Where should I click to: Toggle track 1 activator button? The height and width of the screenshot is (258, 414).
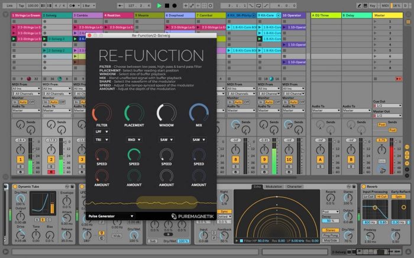(x=20, y=159)
